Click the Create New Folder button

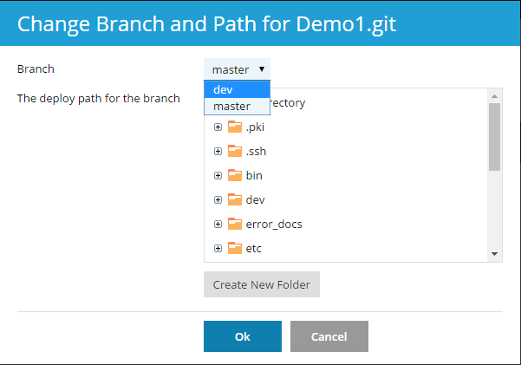point(261,284)
